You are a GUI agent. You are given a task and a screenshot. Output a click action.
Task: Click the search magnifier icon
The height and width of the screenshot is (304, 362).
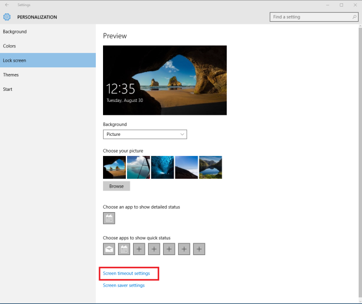tap(354, 17)
